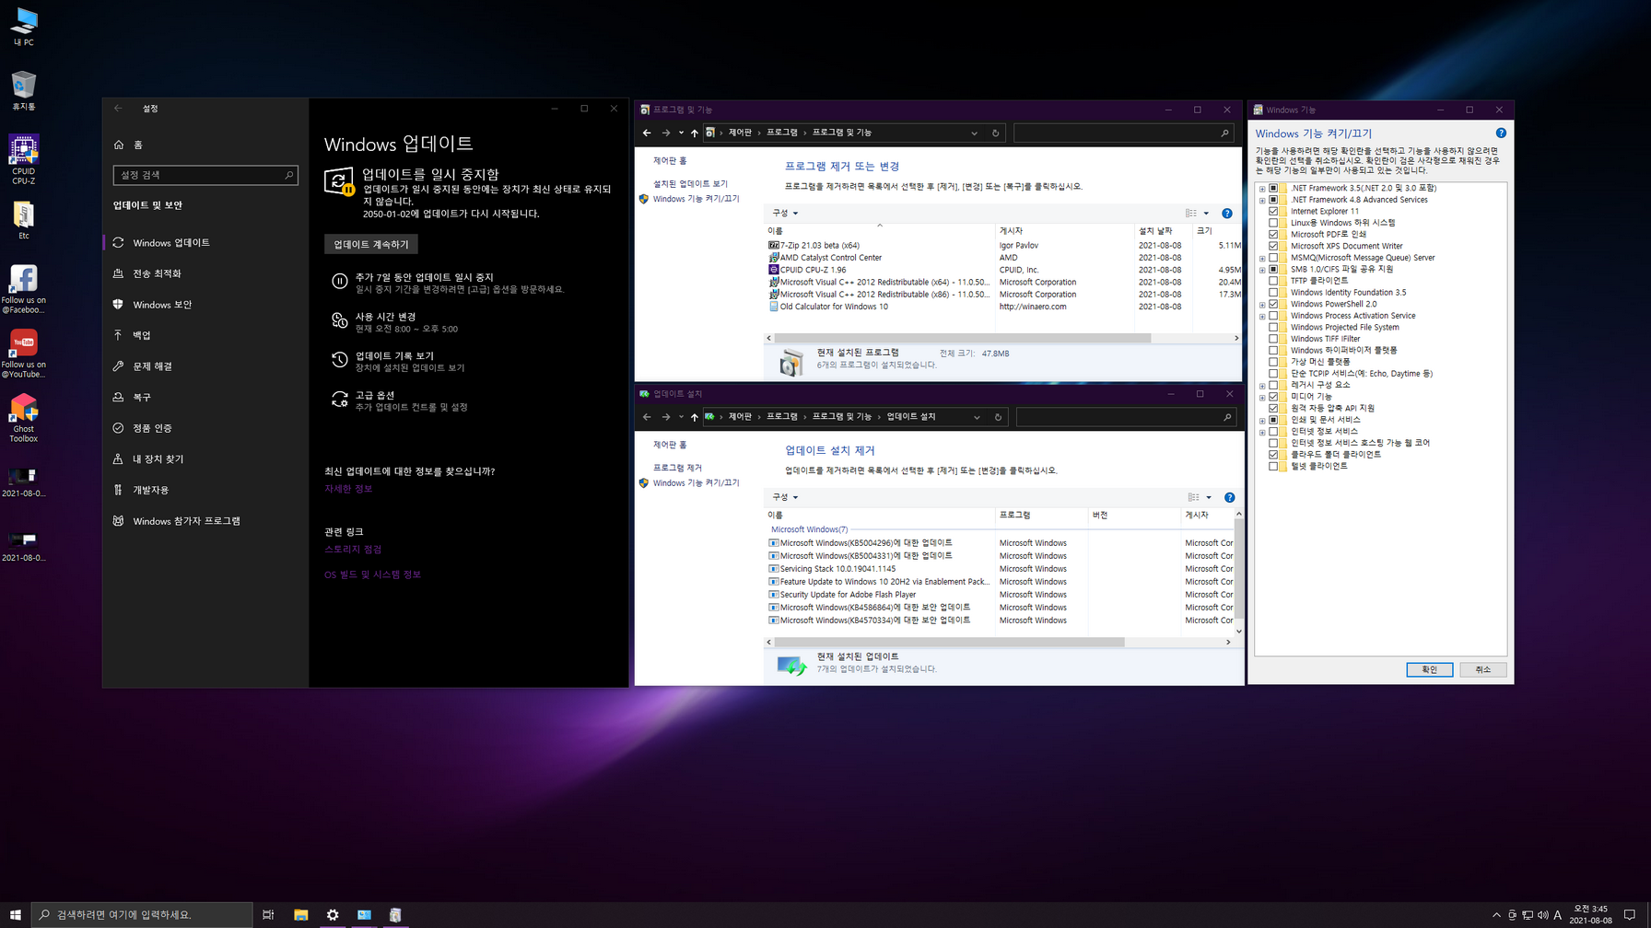Click horizontal scrollbar in 프로그램 및 기능 list
Image resolution: width=1651 pixels, height=928 pixels.
coord(962,338)
